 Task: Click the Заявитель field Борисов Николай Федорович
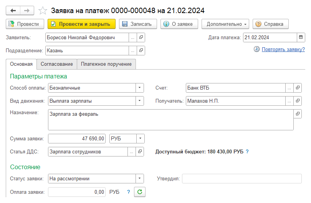pyautogui.click(x=87, y=38)
